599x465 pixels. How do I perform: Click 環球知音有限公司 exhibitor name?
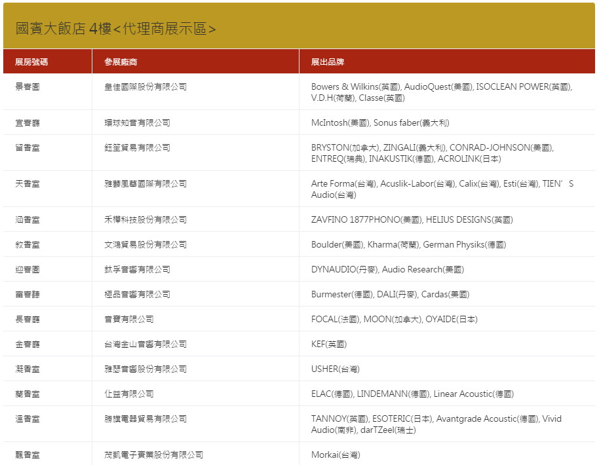pos(137,122)
